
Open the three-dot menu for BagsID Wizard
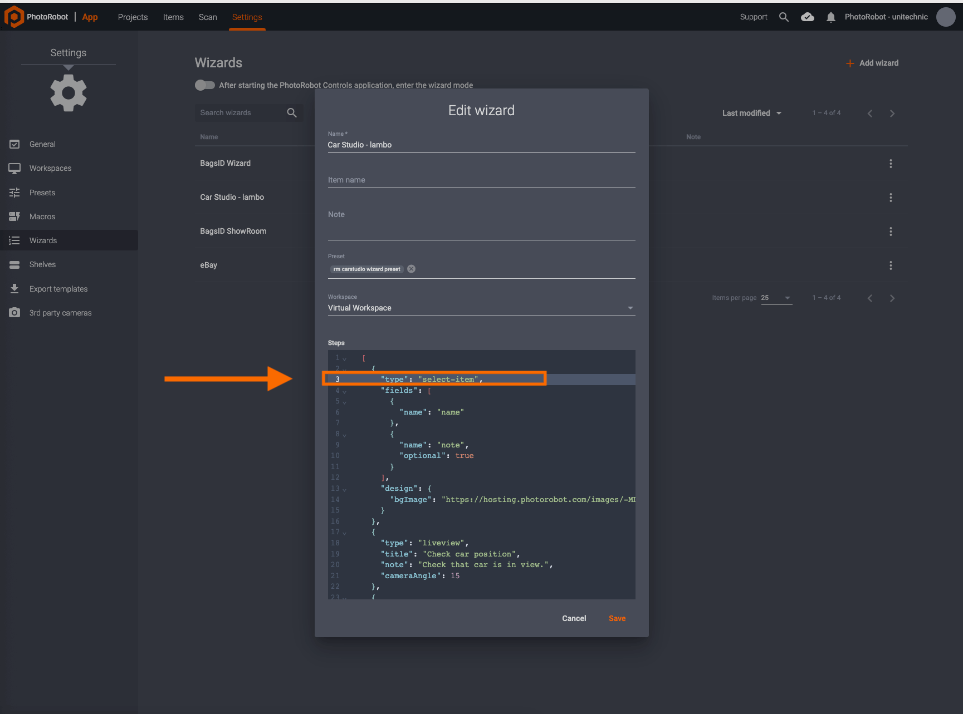(x=890, y=164)
